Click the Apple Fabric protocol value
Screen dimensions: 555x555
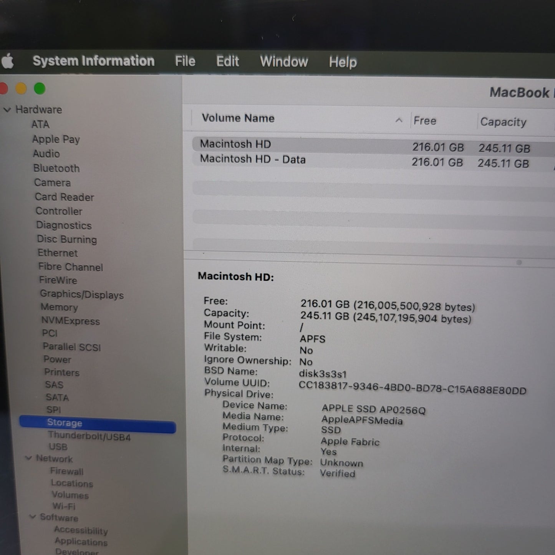click(x=350, y=442)
